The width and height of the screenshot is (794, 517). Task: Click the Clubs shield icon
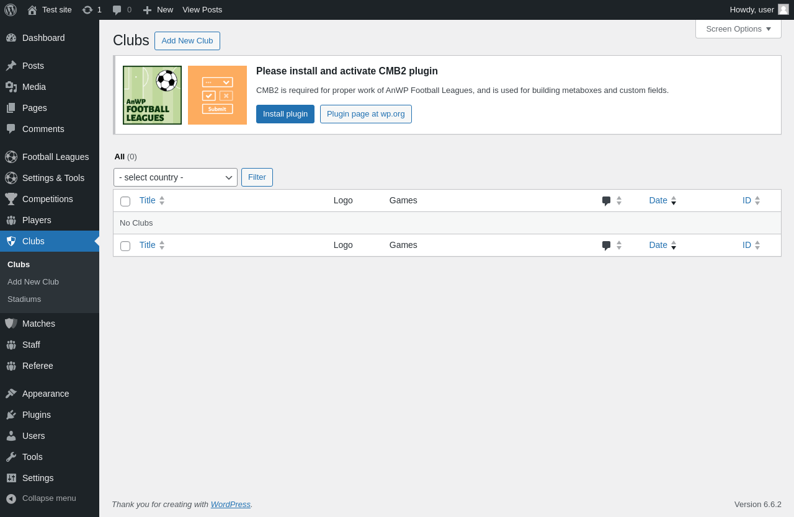(11, 241)
